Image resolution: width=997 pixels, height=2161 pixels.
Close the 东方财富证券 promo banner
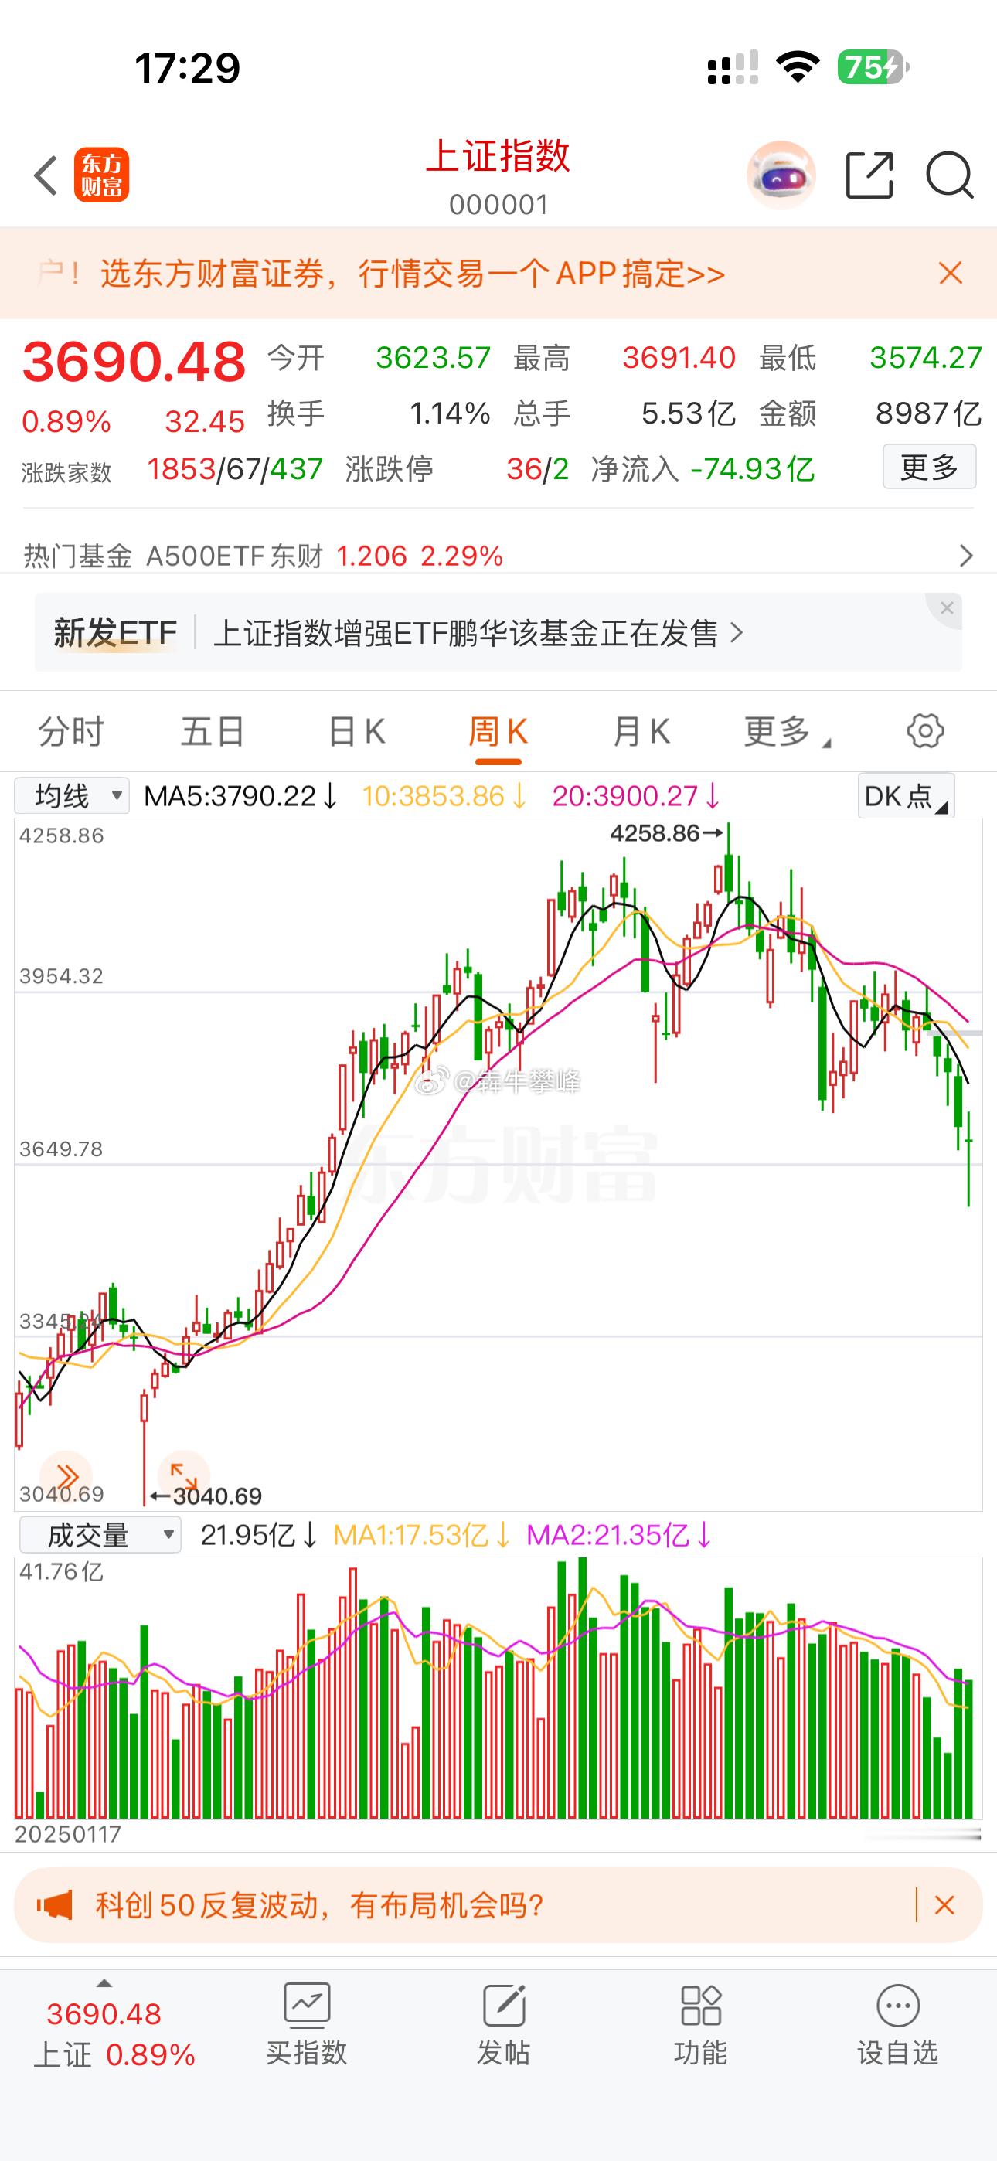click(x=951, y=274)
